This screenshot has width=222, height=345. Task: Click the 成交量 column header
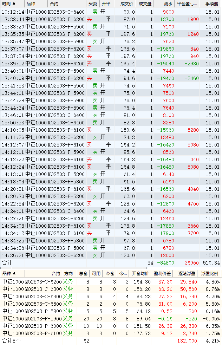pos(145,4)
